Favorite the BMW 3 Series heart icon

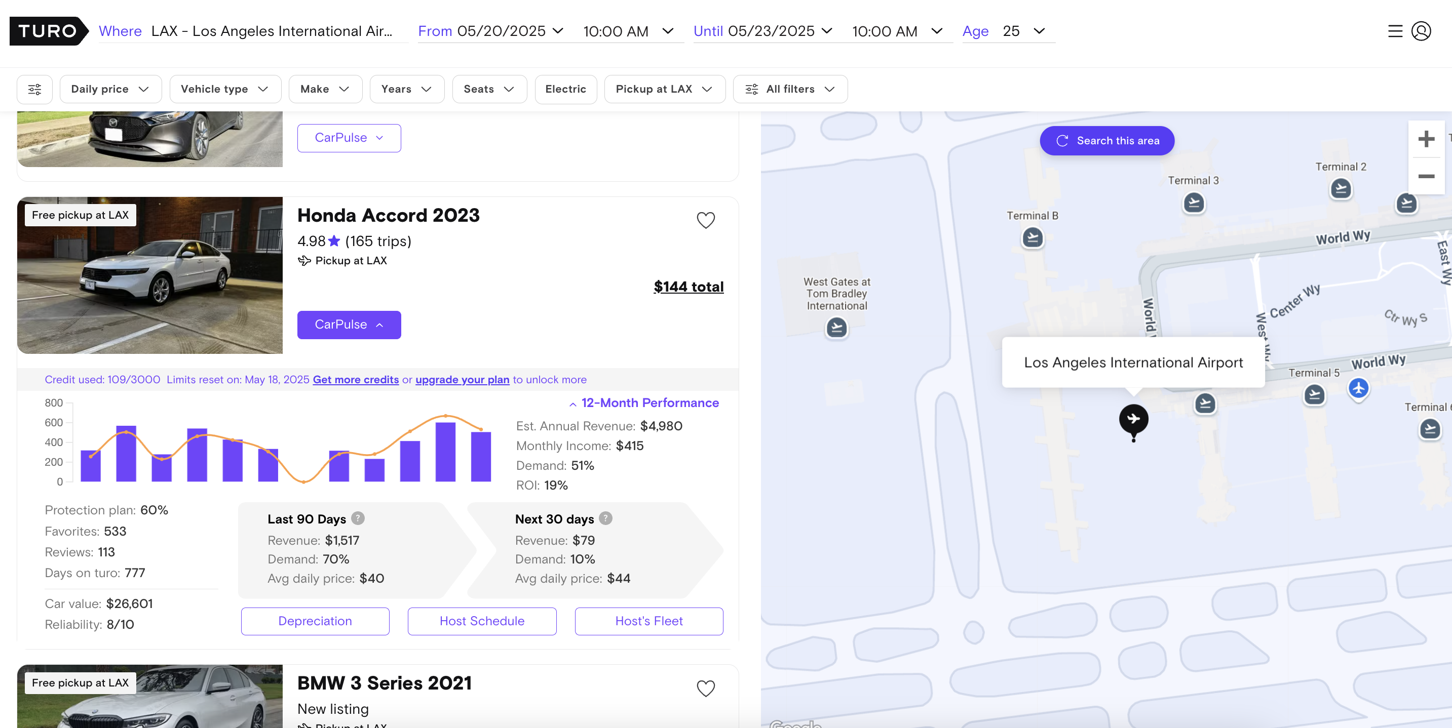click(x=706, y=688)
